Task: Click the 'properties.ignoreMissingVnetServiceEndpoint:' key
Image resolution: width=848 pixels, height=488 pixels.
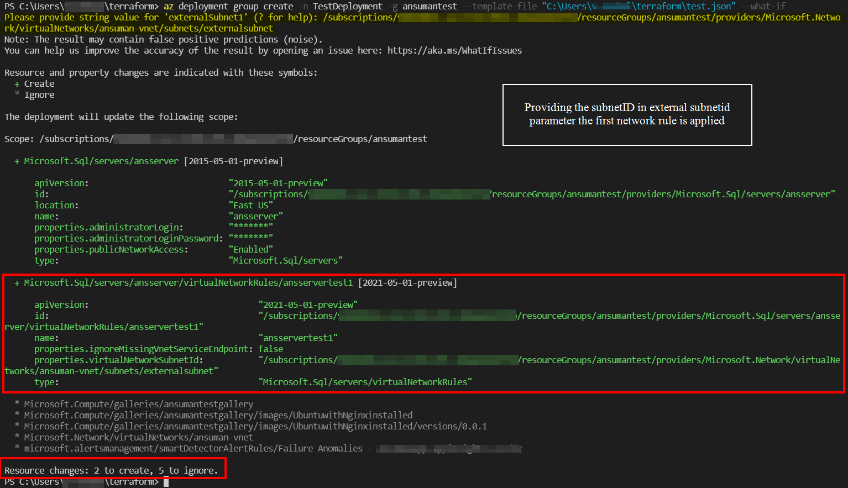Action: (144, 349)
